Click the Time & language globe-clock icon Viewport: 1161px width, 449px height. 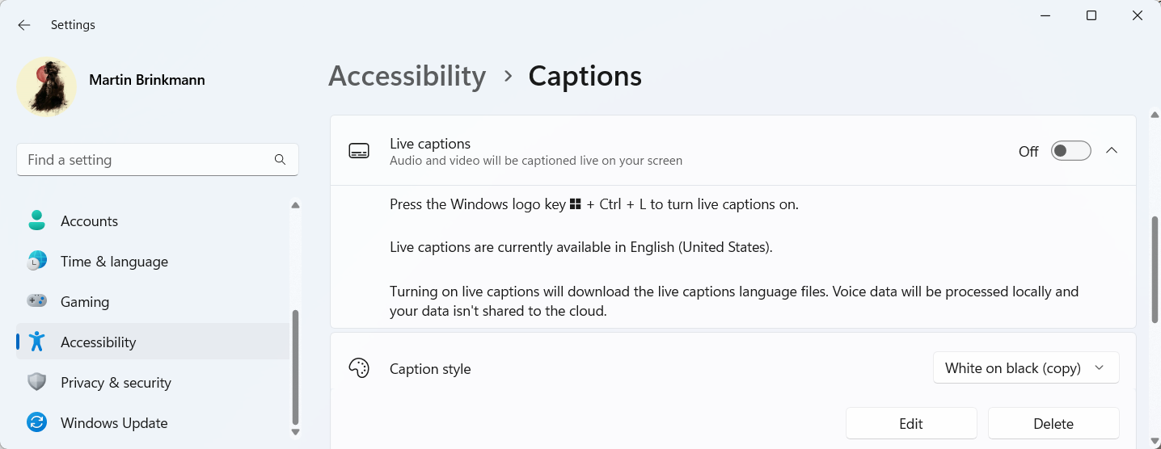36,261
